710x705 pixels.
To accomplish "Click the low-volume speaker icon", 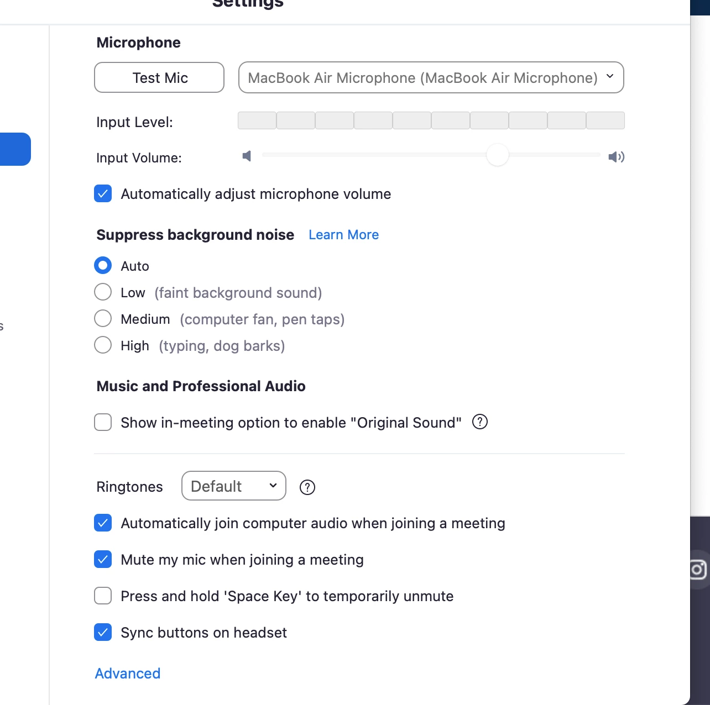I will [x=247, y=156].
